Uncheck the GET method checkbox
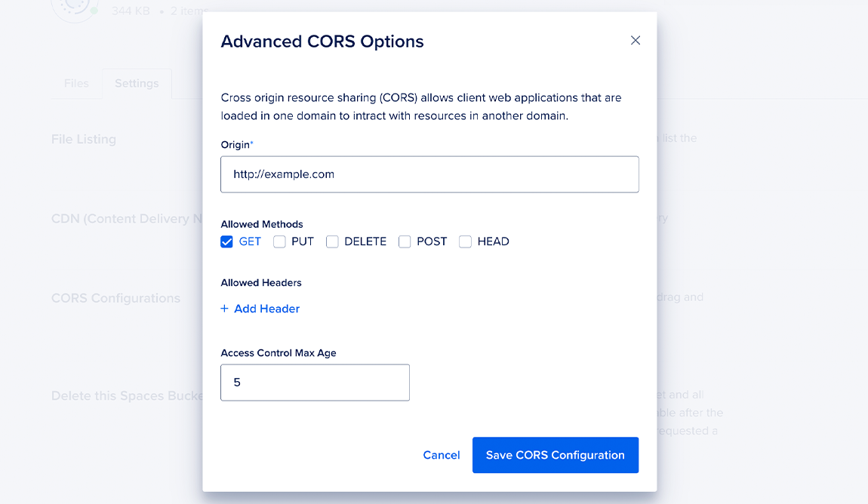Viewport: 868px width, 504px height. coord(226,241)
